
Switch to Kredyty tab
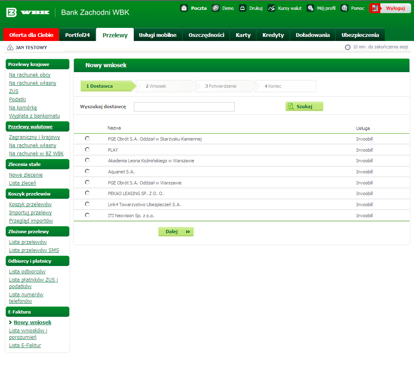click(x=273, y=35)
